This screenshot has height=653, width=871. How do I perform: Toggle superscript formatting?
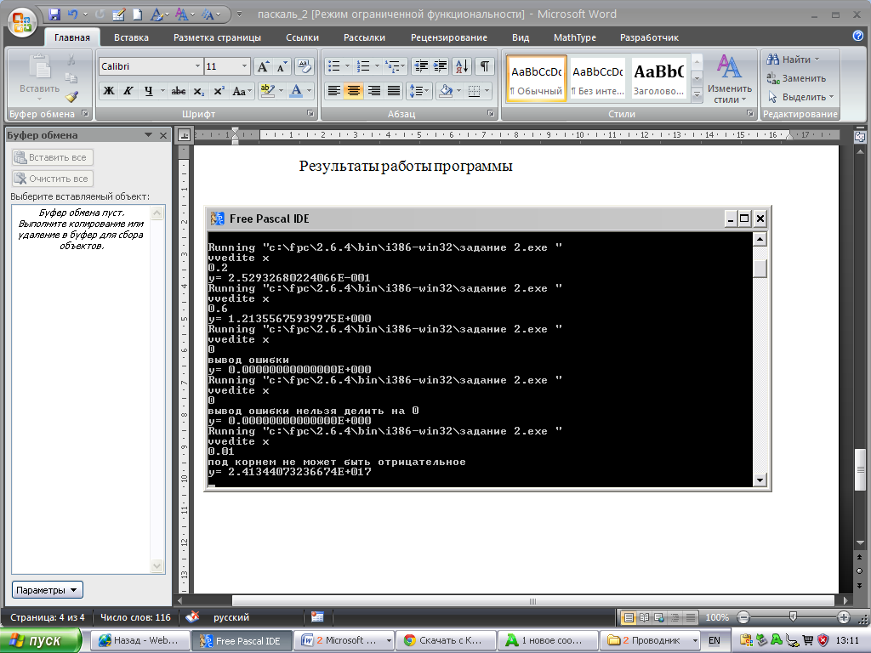219,91
